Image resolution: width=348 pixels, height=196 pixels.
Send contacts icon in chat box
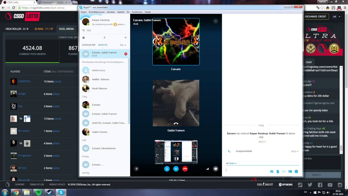pyautogui.click(x=290, y=171)
